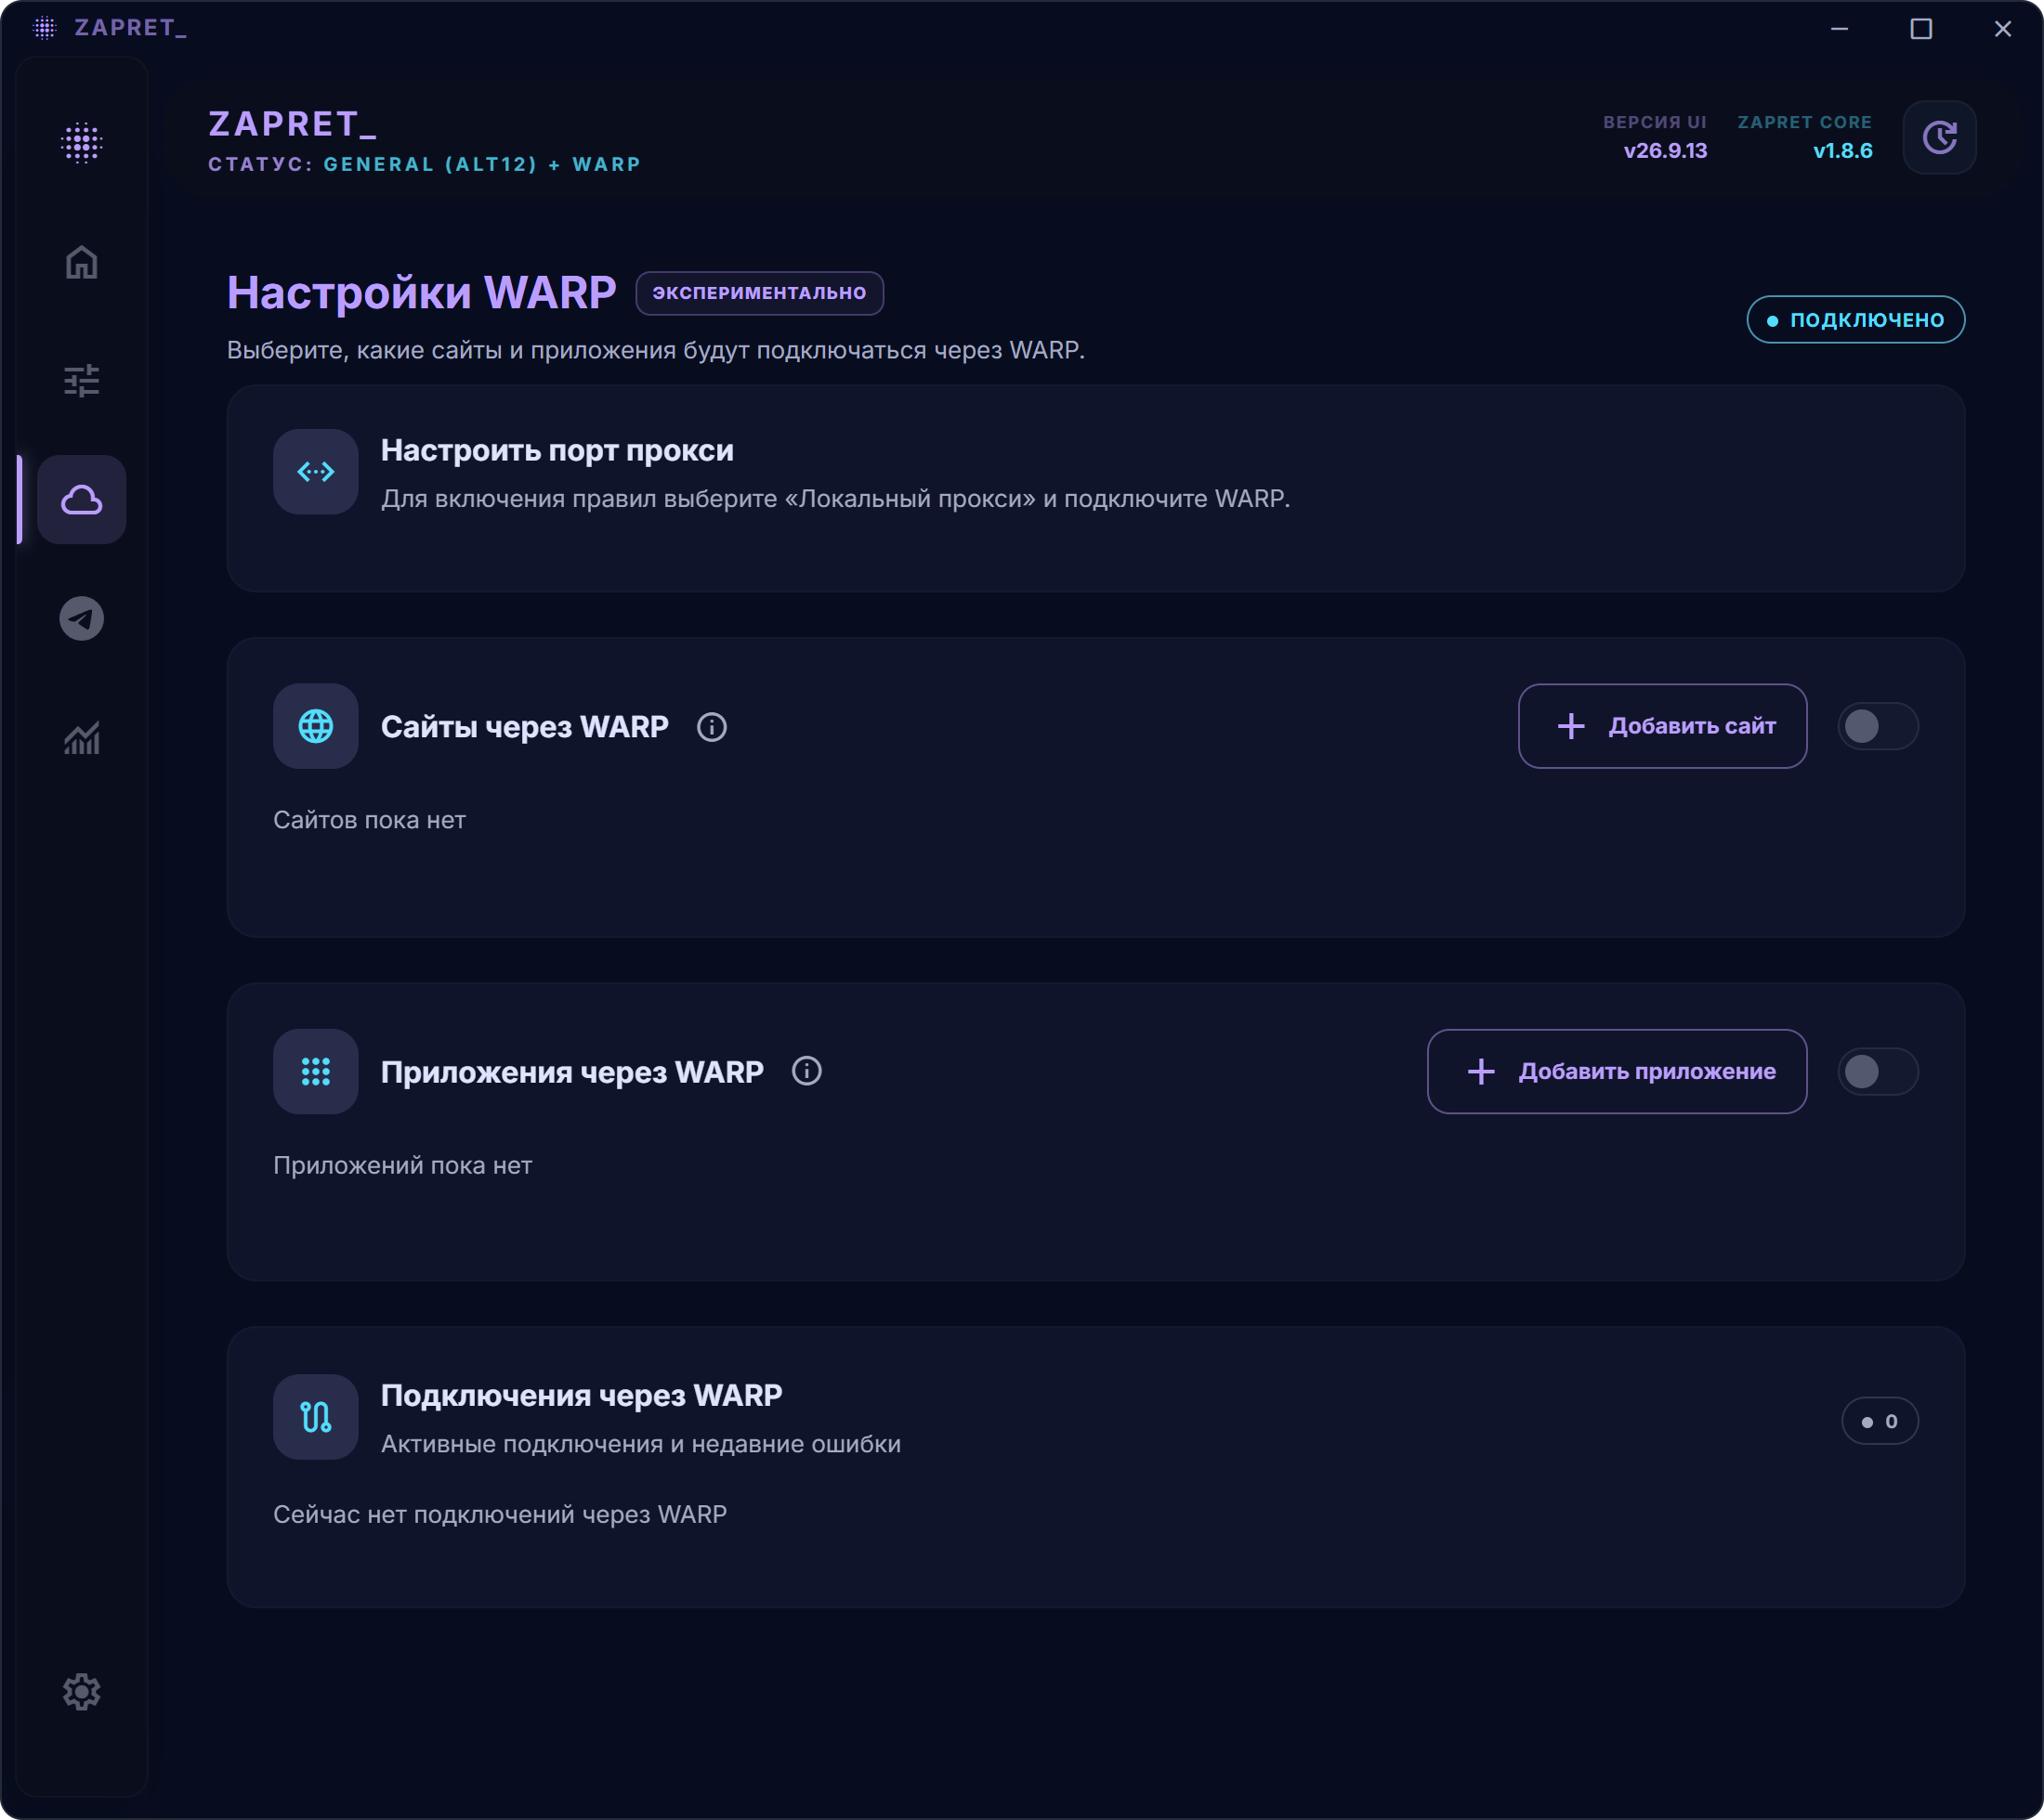Click the globe icon for WARP sites
Image resolution: width=2044 pixels, height=1820 pixels.
315,726
